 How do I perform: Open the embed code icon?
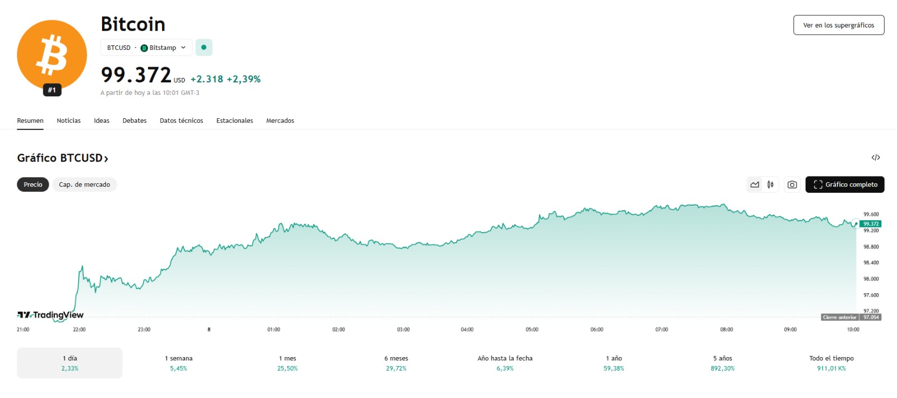pos(875,158)
